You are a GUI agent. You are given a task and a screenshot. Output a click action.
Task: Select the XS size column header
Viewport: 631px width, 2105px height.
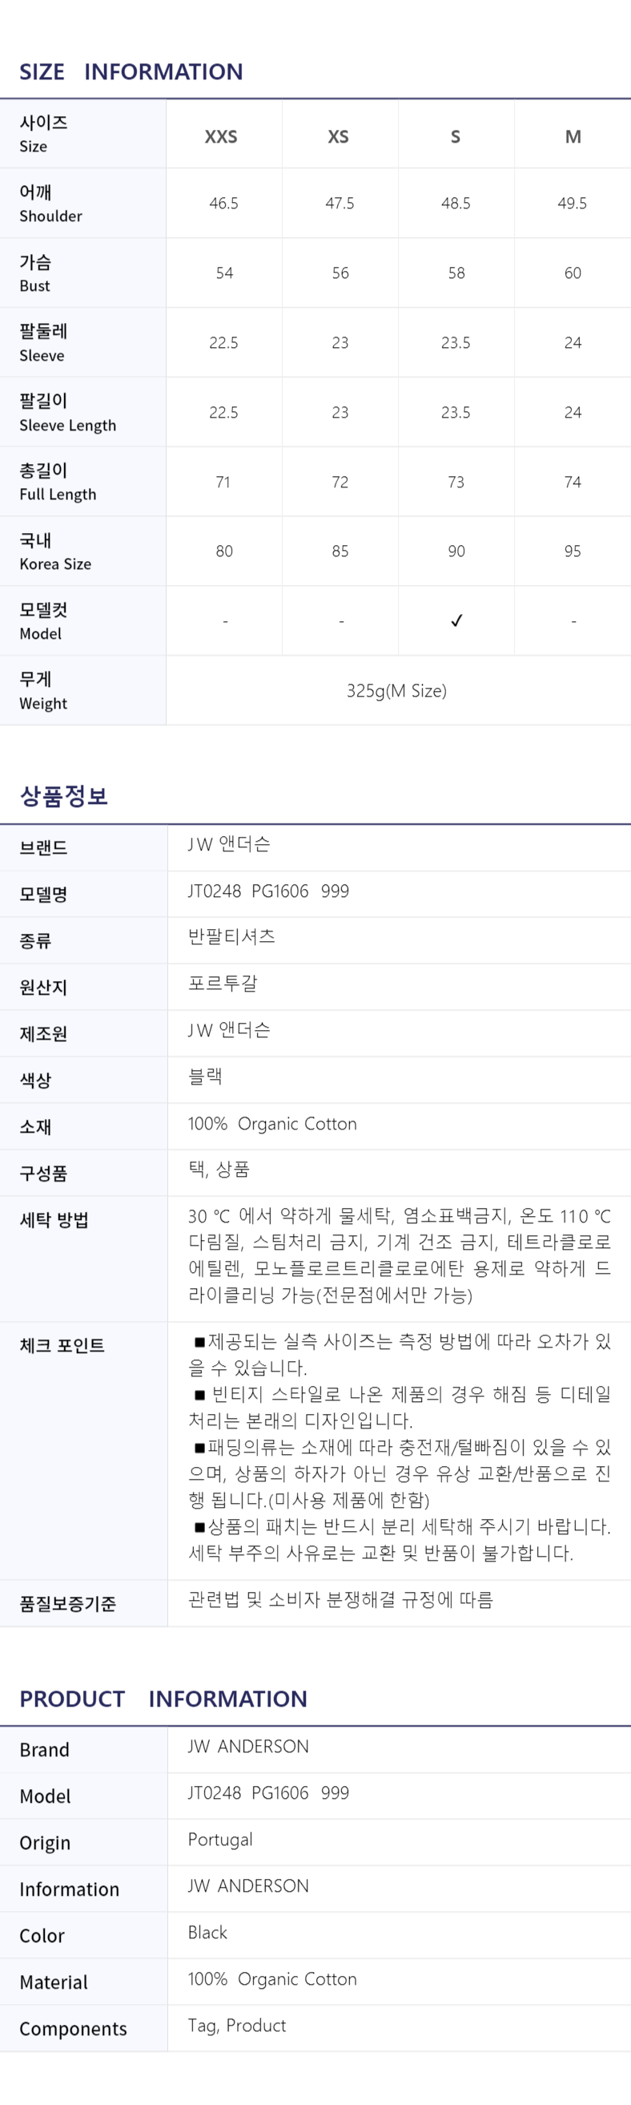339,136
